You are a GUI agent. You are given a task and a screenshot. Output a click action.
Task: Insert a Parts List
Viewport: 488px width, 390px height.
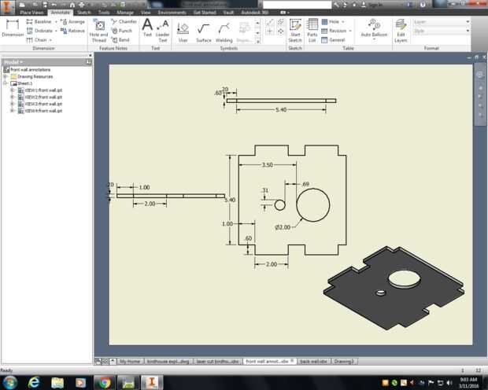pos(312,31)
